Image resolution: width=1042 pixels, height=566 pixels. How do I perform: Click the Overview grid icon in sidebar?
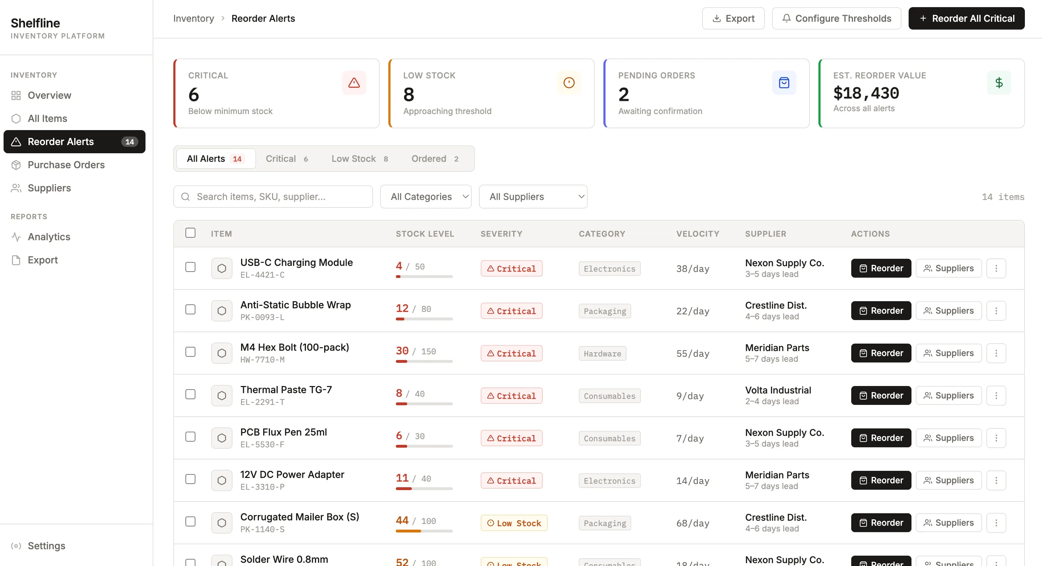click(x=16, y=96)
